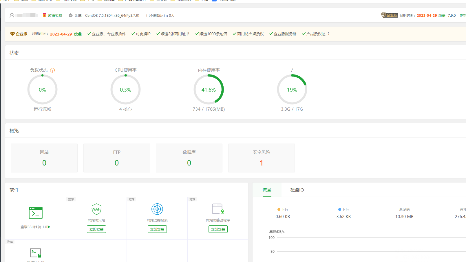Select the 流量 traffic tab
The width and height of the screenshot is (466, 262).
coord(267,190)
